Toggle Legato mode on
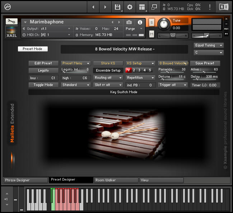The width and height of the screenshot is (233, 213). click(x=43, y=71)
